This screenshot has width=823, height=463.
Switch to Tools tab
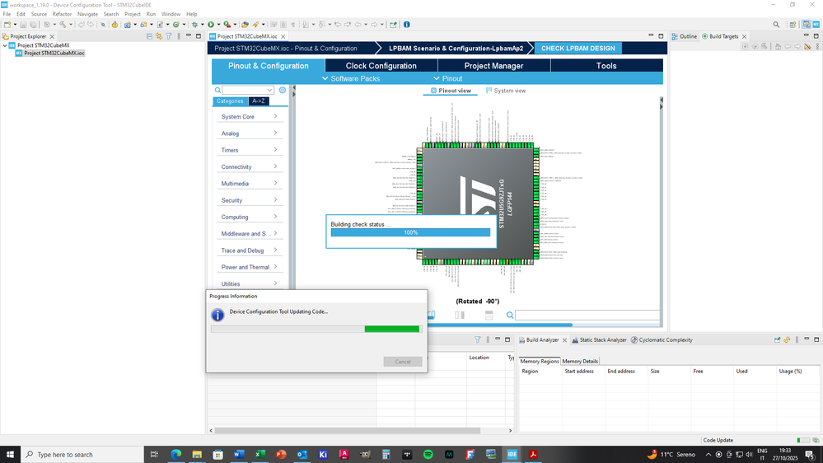tap(606, 66)
